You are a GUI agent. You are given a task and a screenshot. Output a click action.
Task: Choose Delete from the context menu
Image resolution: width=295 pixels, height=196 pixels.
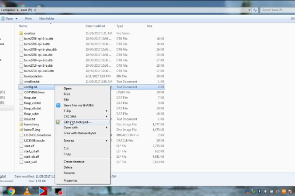coord(82,167)
